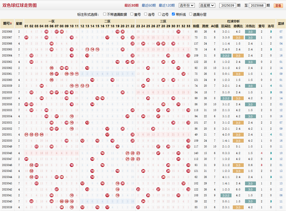
Task: Click red ball 21 in row 2025054
Action: pyautogui.click(x=128, y=116)
